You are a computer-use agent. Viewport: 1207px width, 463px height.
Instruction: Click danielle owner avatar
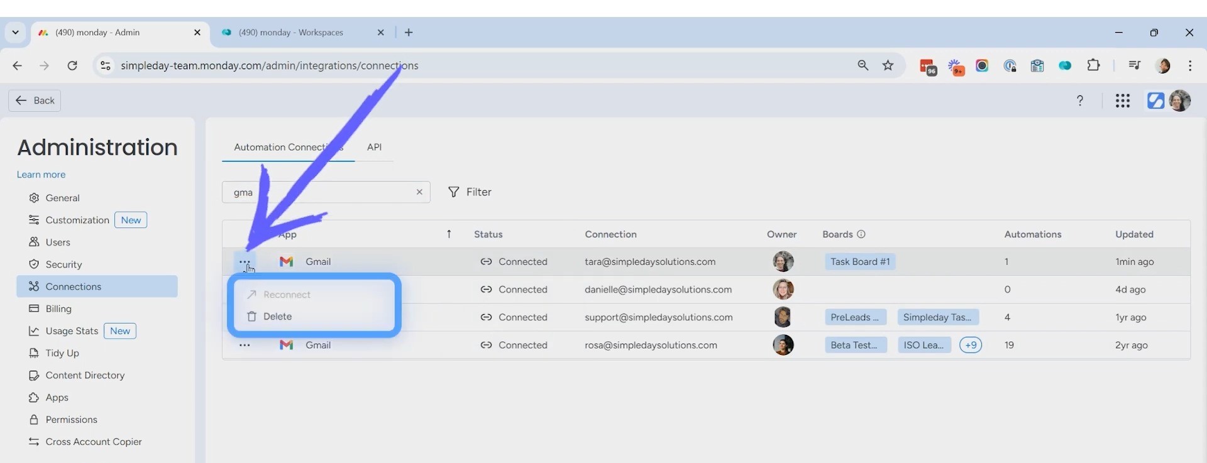(x=783, y=290)
